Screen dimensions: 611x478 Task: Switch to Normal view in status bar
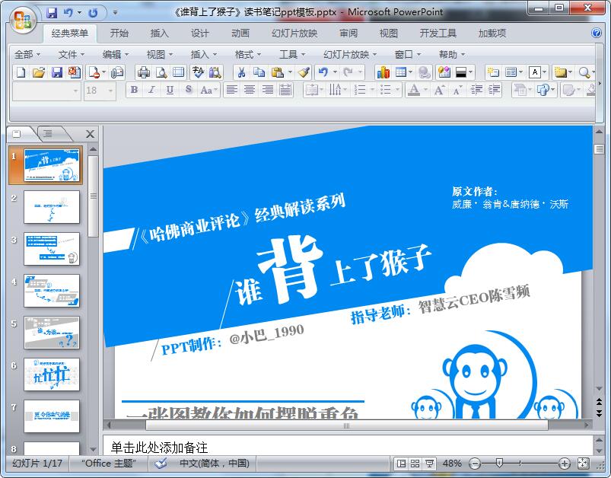(x=401, y=464)
